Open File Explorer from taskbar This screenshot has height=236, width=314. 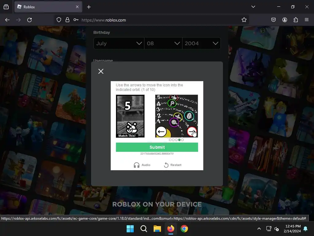(157, 229)
